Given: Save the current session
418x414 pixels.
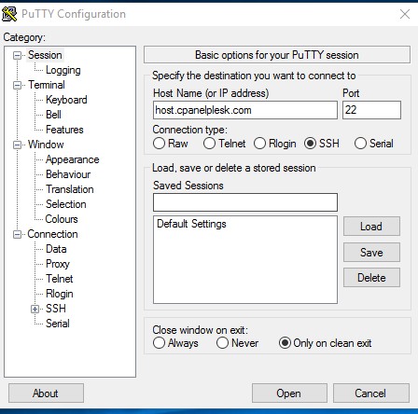Looking at the screenshot, I should tap(371, 252).
